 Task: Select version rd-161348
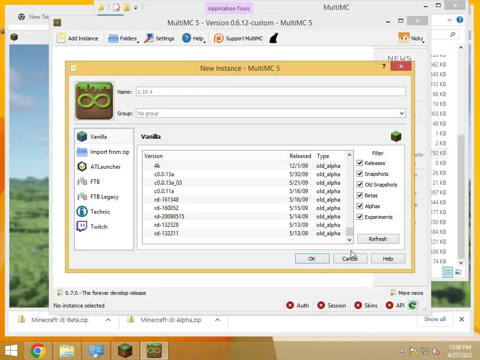[x=244, y=199]
